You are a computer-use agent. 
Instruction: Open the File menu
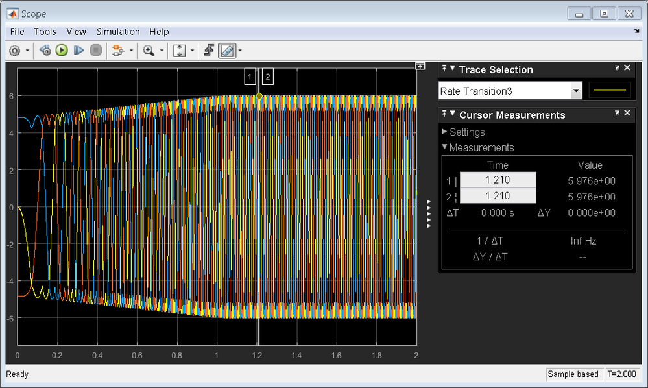17,32
